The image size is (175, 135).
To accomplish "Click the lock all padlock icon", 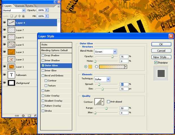I will (x=23, y=16).
